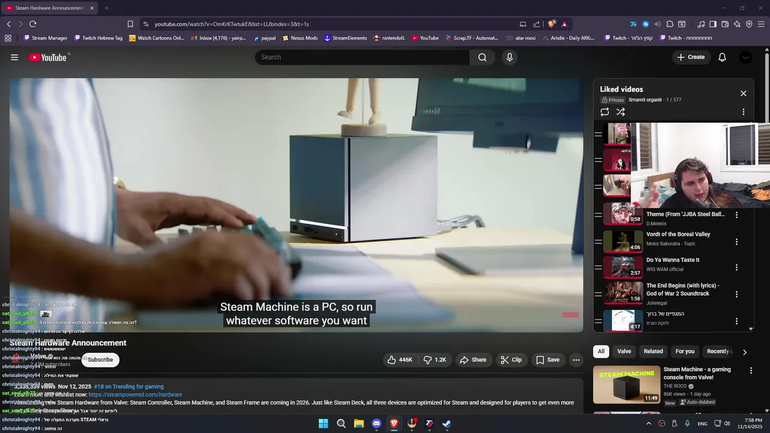Open the Shazam extension

click(645, 24)
